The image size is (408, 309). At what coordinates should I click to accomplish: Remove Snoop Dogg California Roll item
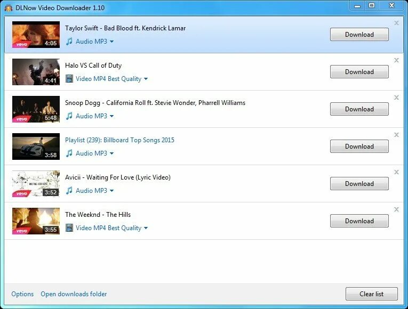pos(396,97)
